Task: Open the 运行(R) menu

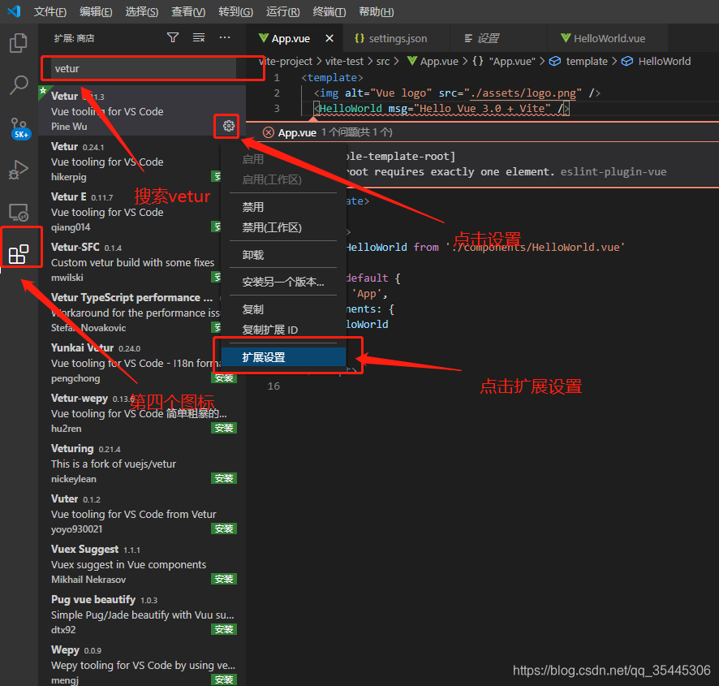Action: click(283, 12)
